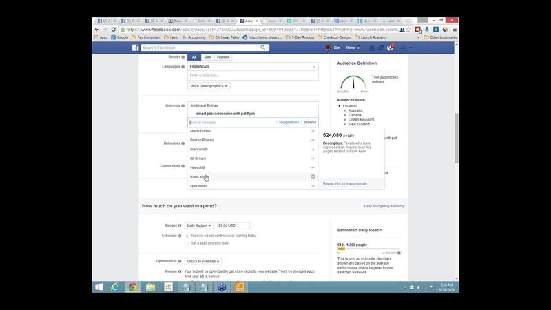
Task: Click the Behaviors info icon
Action: click(x=183, y=143)
